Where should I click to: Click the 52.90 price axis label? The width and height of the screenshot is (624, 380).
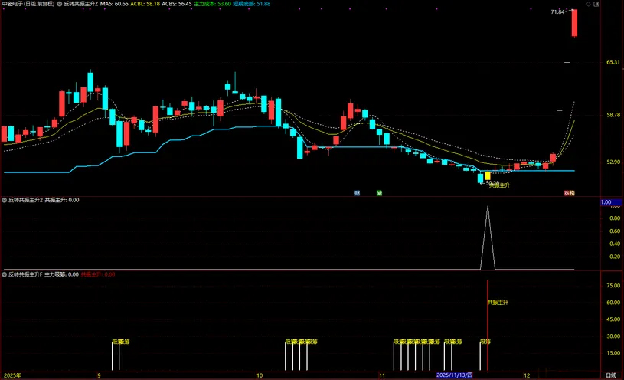[613, 162]
